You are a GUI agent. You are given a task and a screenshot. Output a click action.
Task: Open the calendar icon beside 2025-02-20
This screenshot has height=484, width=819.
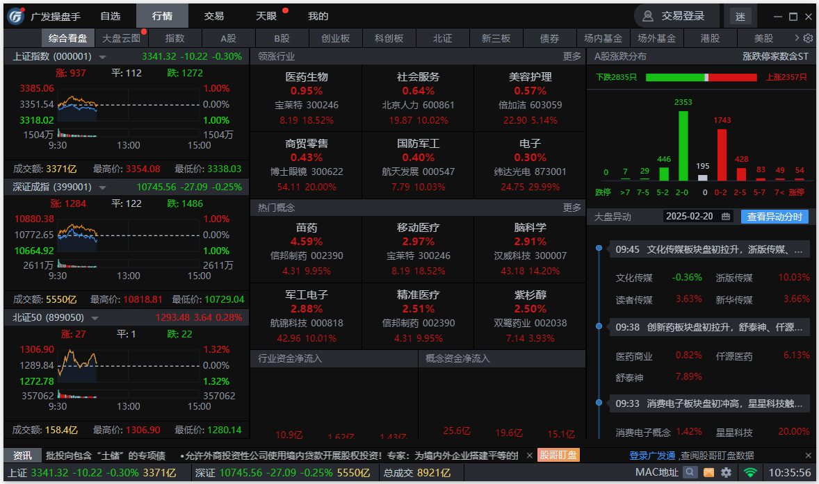pyautogui.click(x=727, y=216)
